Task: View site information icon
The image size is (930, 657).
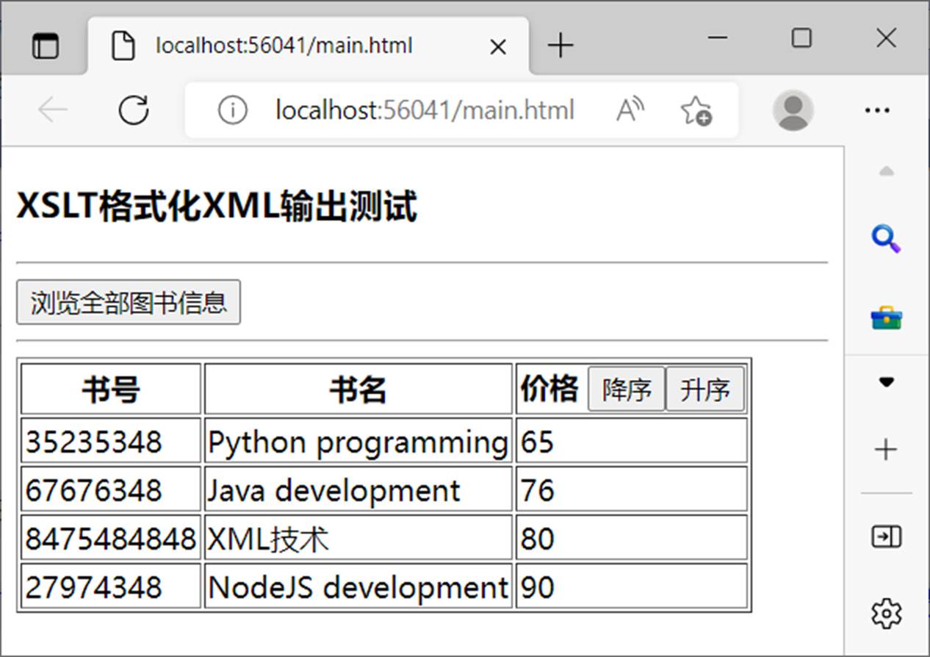Action: coord(232,110)
